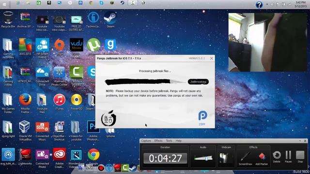This screenshot has height=174, width=310.
Task: Select the Adobe Creative Cloud icon
Action: coord(59,158)
